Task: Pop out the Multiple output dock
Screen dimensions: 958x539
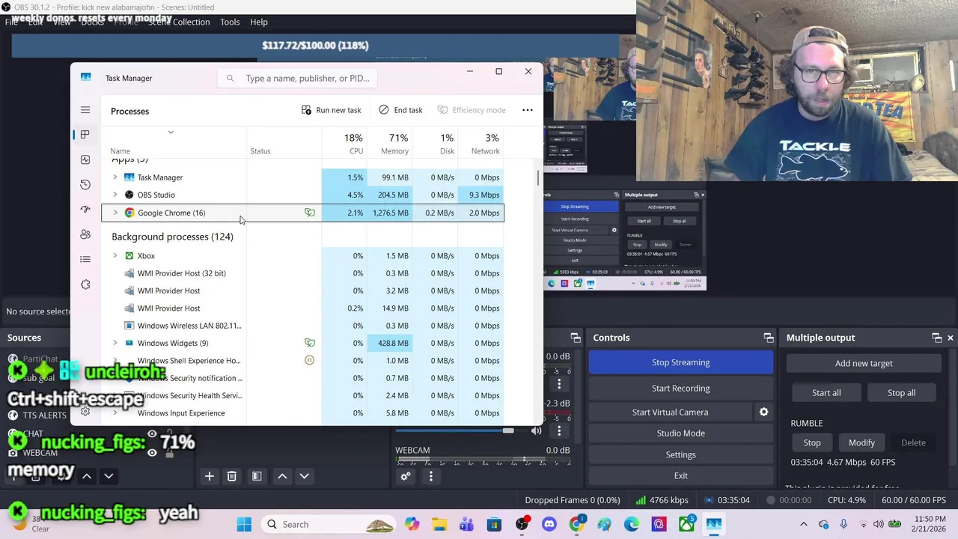Action: 936,338
